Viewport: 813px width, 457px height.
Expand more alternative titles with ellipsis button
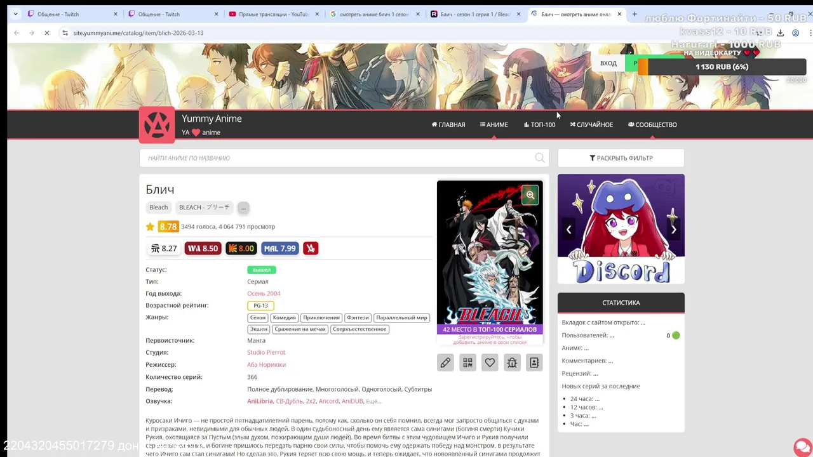tap(243, 208)
